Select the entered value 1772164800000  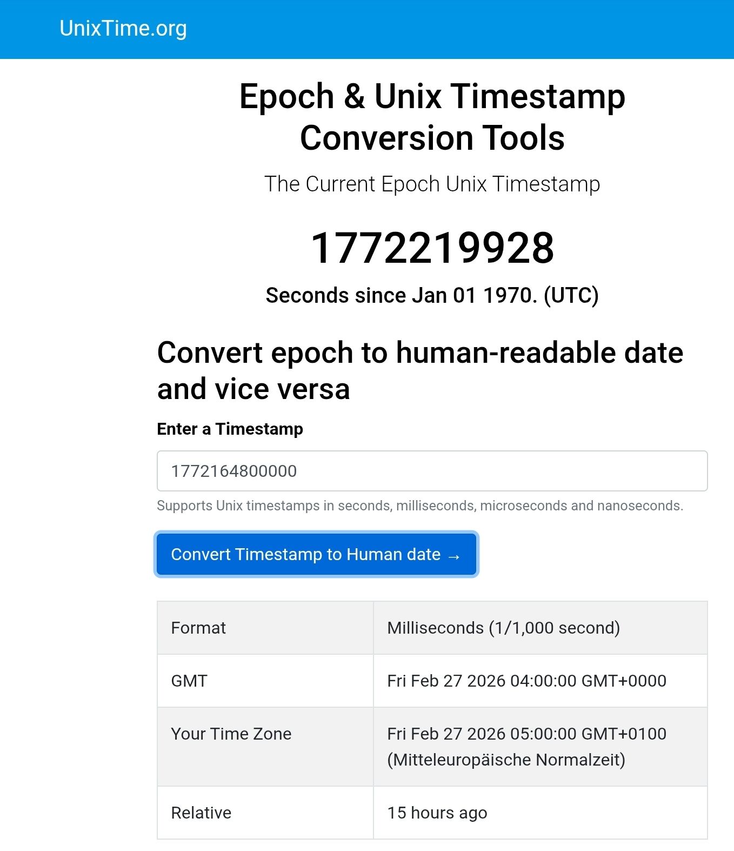coord(235,471)
